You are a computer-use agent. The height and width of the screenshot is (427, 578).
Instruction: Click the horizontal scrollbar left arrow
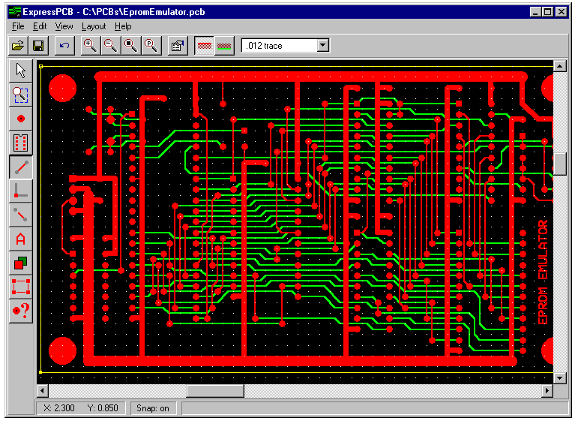click(43, 390)
